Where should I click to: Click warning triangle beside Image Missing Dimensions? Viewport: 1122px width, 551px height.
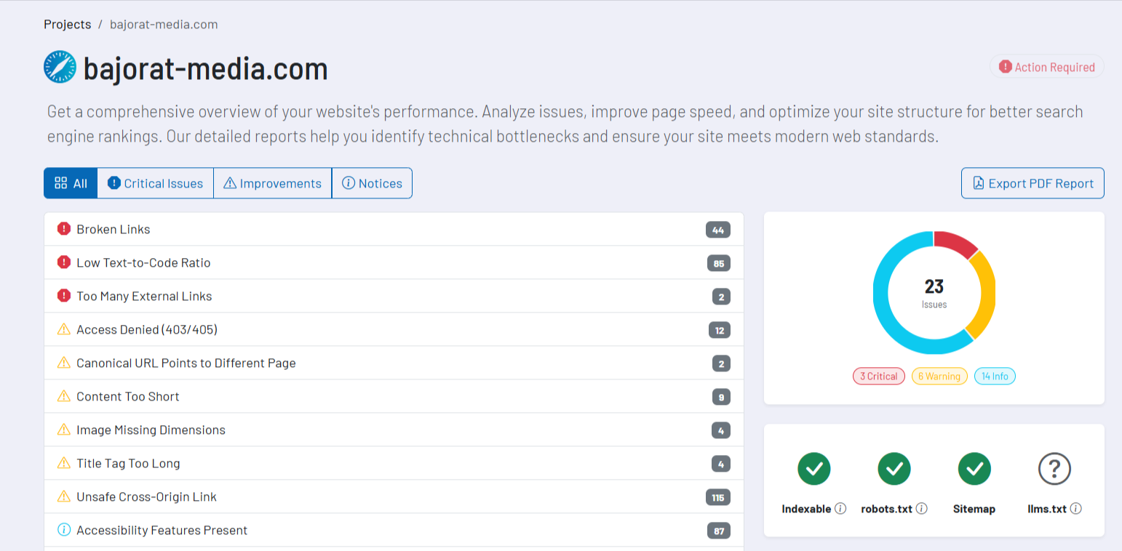click(64, 430)
